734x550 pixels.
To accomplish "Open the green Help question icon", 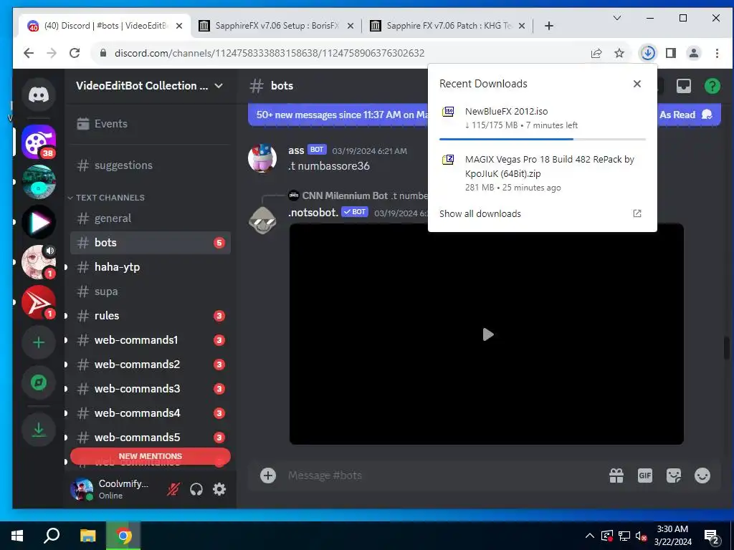I will click(x=712, y=86).
